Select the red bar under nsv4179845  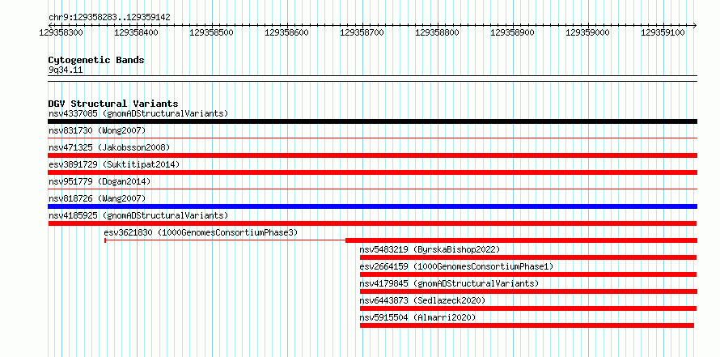pyautogui.click(x=528, y=291)
